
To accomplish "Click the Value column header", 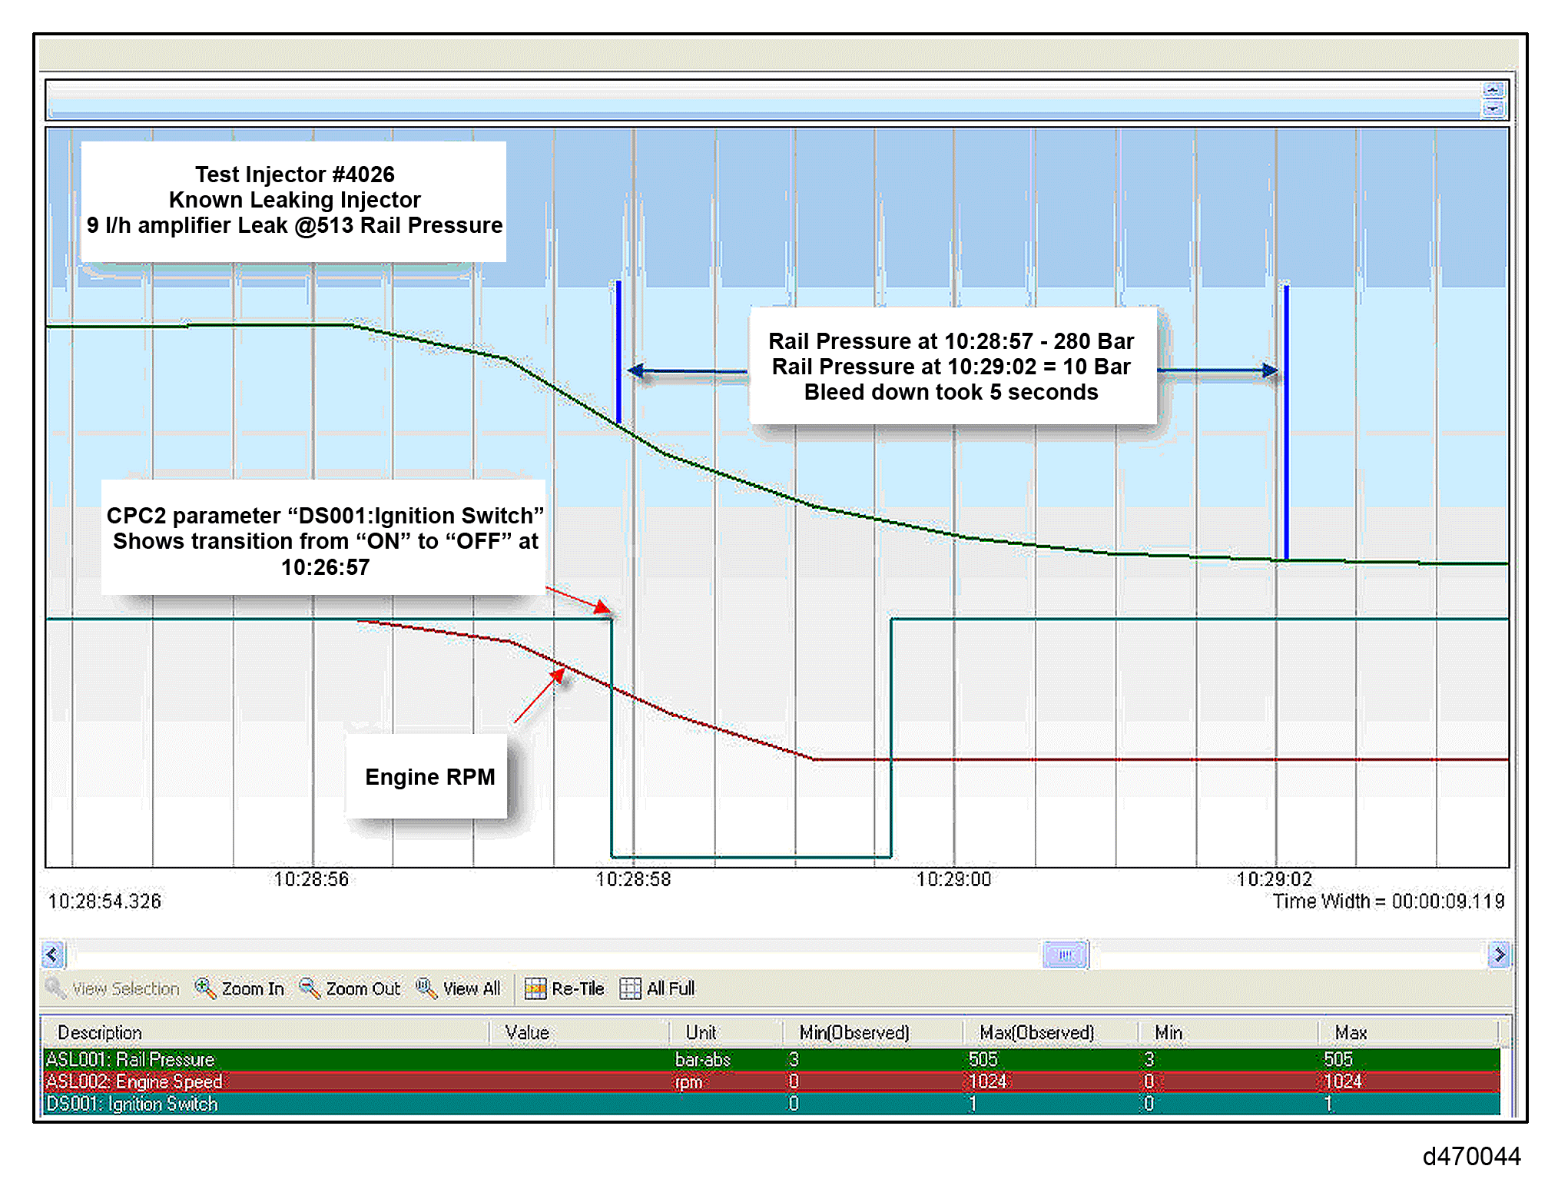I will 527,1032.
